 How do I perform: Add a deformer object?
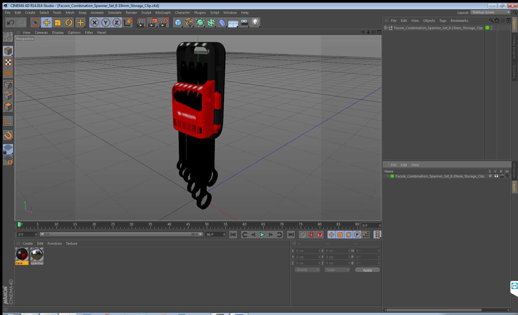(222, 22)
